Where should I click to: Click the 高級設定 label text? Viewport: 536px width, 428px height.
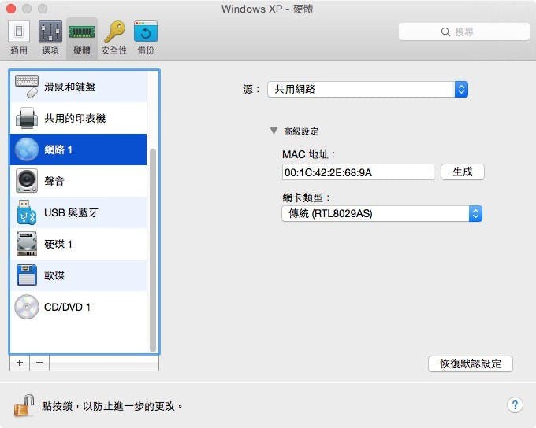coord(301,131)
